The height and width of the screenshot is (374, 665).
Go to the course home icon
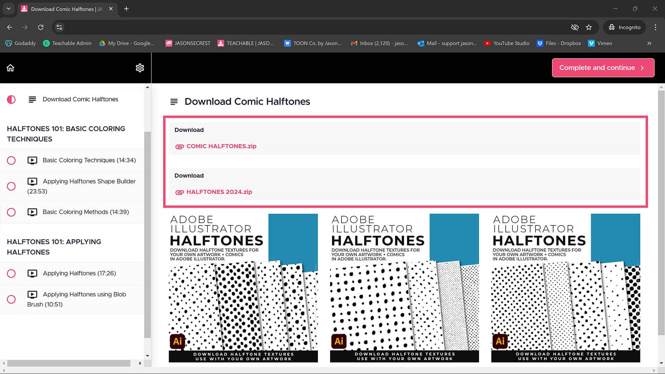(x=10, y=68)
